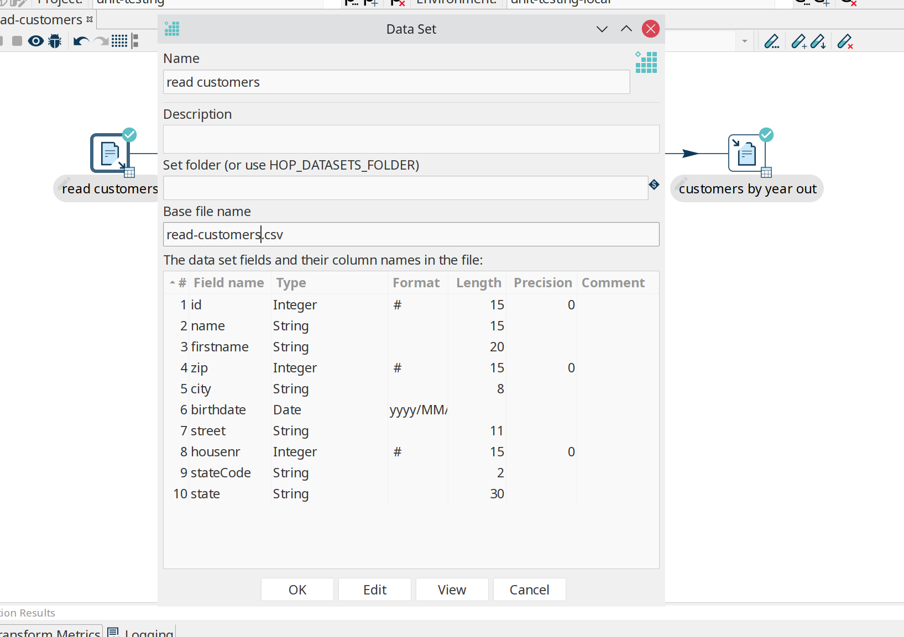The image size is (904, 637).
Task: Click the flask with down-arrow icon
Action: [x=818, y=41]
